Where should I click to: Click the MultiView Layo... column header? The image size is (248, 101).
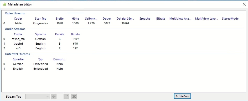(x=206, y=19)
